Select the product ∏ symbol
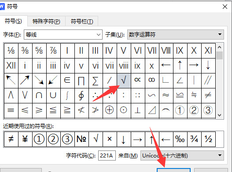 pyautogui.click(x=81, y=81)
